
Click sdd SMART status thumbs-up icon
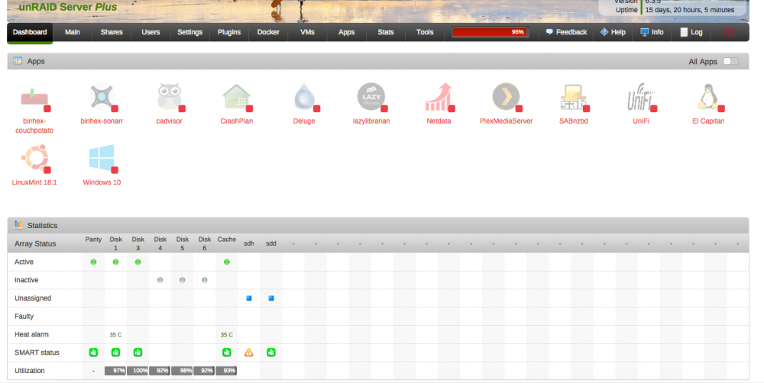pos(271,352)
